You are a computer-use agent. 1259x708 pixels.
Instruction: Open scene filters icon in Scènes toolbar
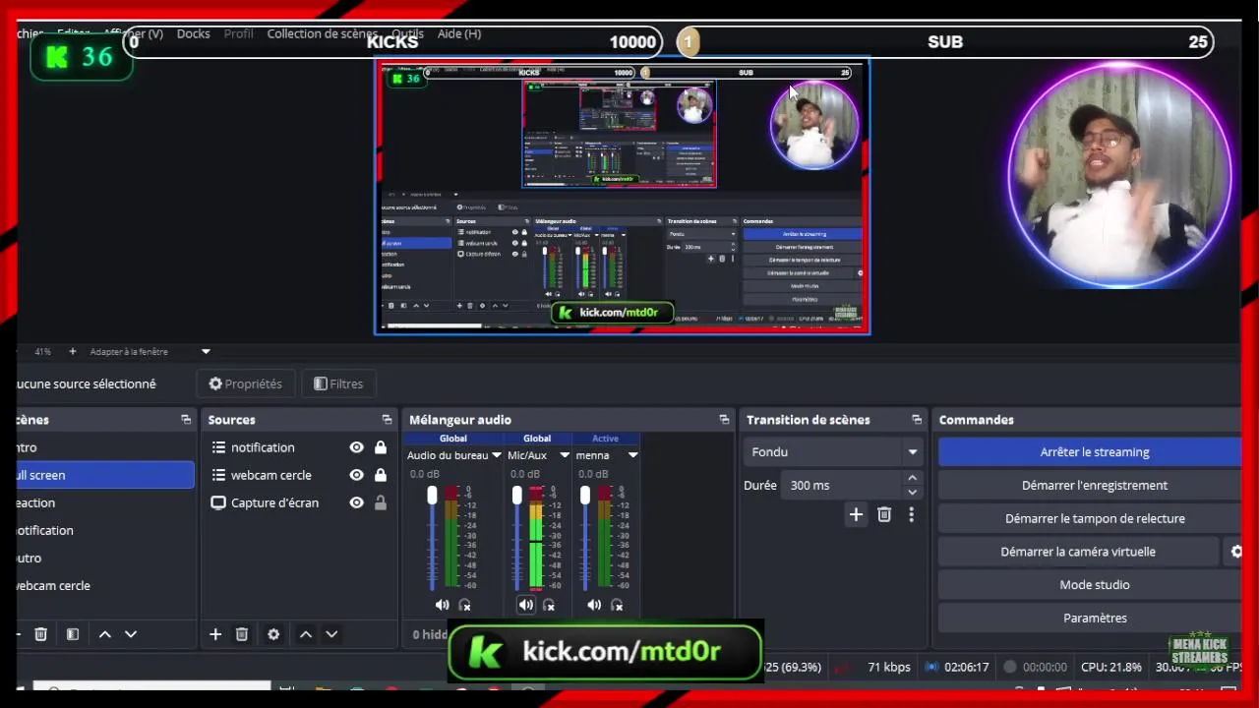tap(72, 634)
